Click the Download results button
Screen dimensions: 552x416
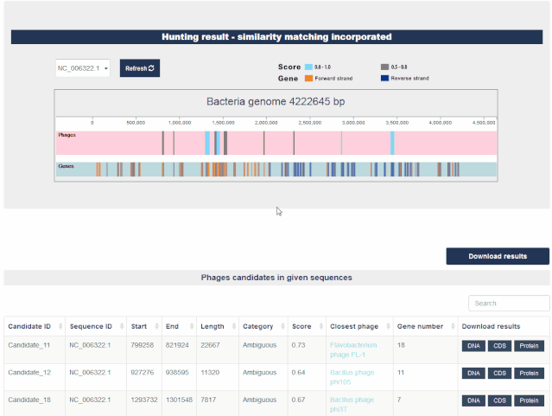click(498, 256)
